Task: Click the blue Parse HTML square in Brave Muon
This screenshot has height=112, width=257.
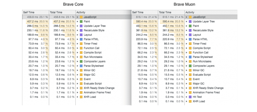Action: [190, 39]
